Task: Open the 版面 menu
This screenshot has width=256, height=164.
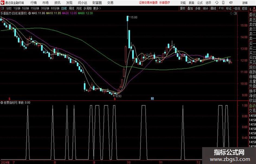Action: (192, 3)
